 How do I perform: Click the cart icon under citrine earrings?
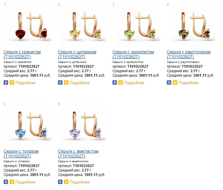pos(66,83)
